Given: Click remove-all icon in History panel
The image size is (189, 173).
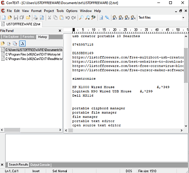Looking at the screenshot, I should 15,43.
